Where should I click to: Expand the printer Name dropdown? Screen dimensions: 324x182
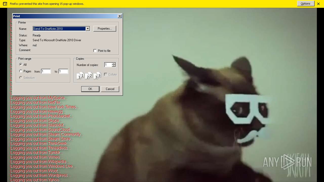click(x=88, y=29)
